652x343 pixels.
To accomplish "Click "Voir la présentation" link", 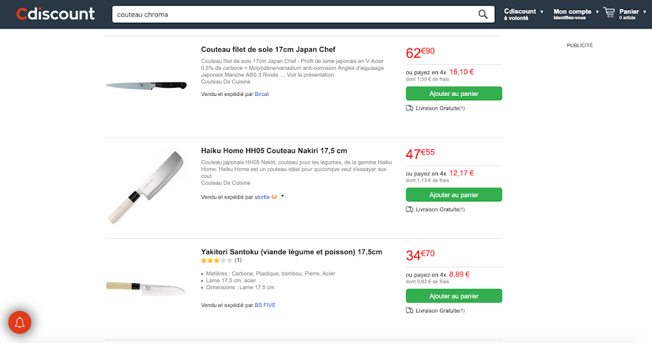I will [310, 74].
